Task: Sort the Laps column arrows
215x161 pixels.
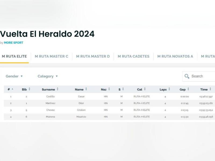Action: (x=169, y=89)
